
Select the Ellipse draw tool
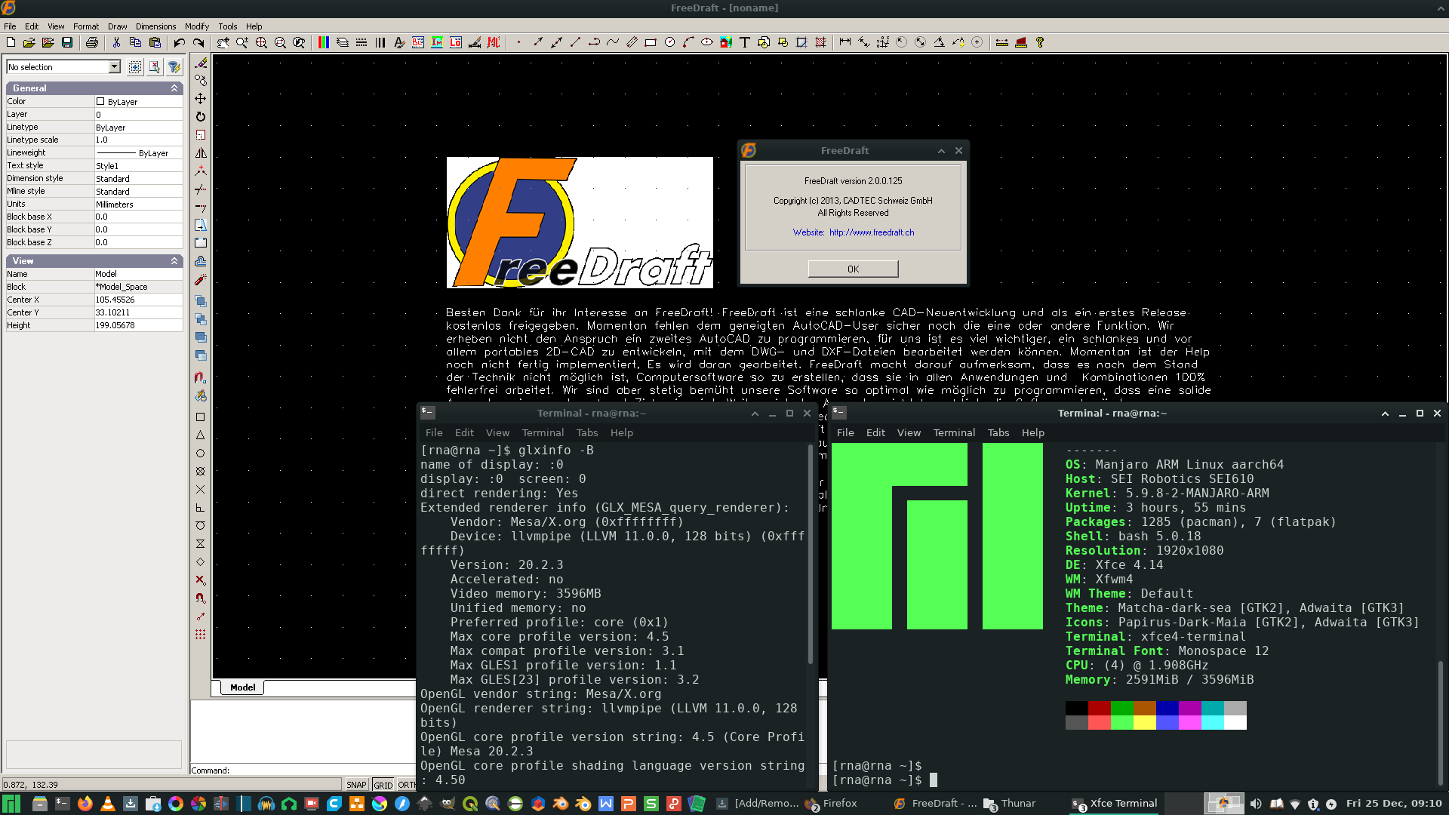[x=707, y=42]
